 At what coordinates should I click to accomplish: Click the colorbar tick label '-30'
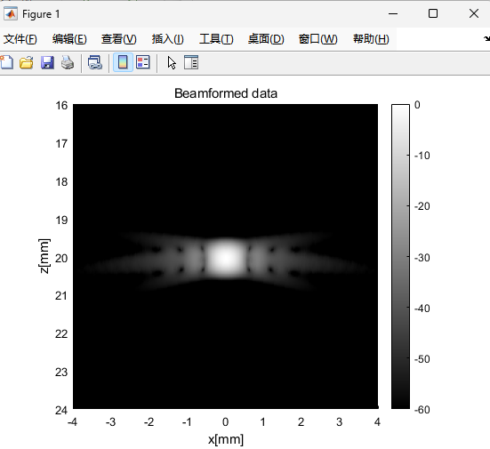point(422,258)
